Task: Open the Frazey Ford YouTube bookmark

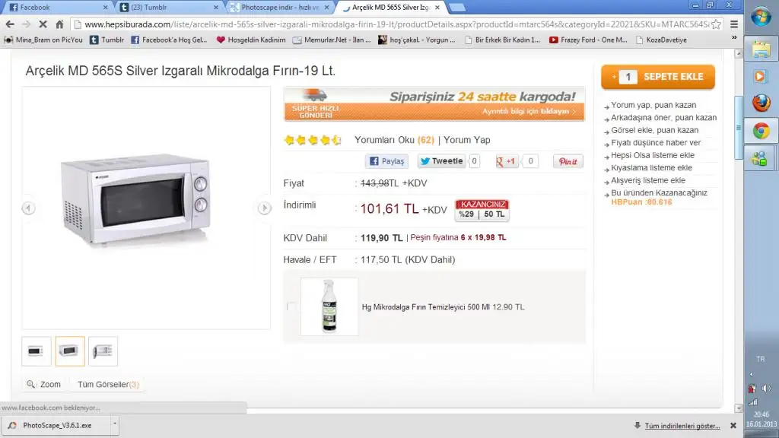Action: point(588,40)
